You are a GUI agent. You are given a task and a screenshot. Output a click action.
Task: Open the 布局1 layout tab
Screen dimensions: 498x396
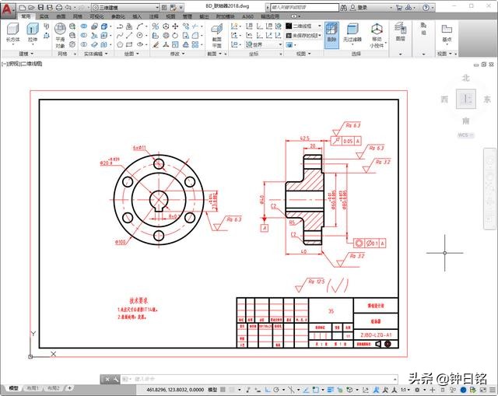[33, 387]
